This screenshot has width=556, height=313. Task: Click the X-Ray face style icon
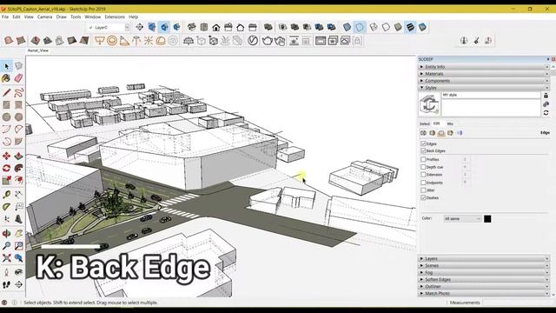(347, 27)
